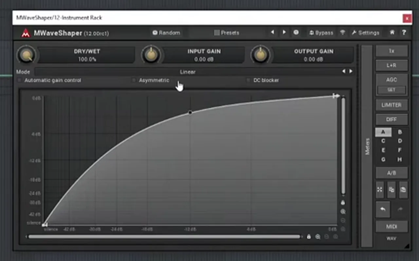Click the wifi-shaped icon beside Bypass
This screenshot has height=261, width=419.
pos(343,33)
